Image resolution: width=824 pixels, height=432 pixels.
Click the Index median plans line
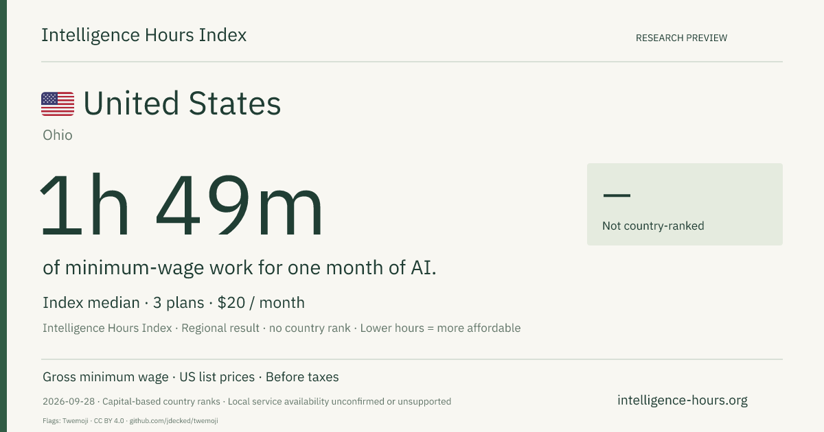coord(174,302)
